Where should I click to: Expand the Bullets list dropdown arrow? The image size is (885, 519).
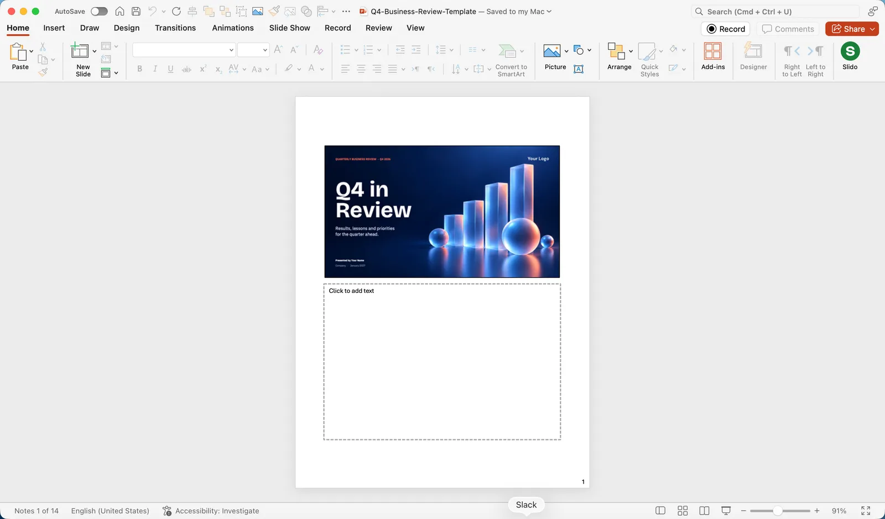(x=356, y=50)
